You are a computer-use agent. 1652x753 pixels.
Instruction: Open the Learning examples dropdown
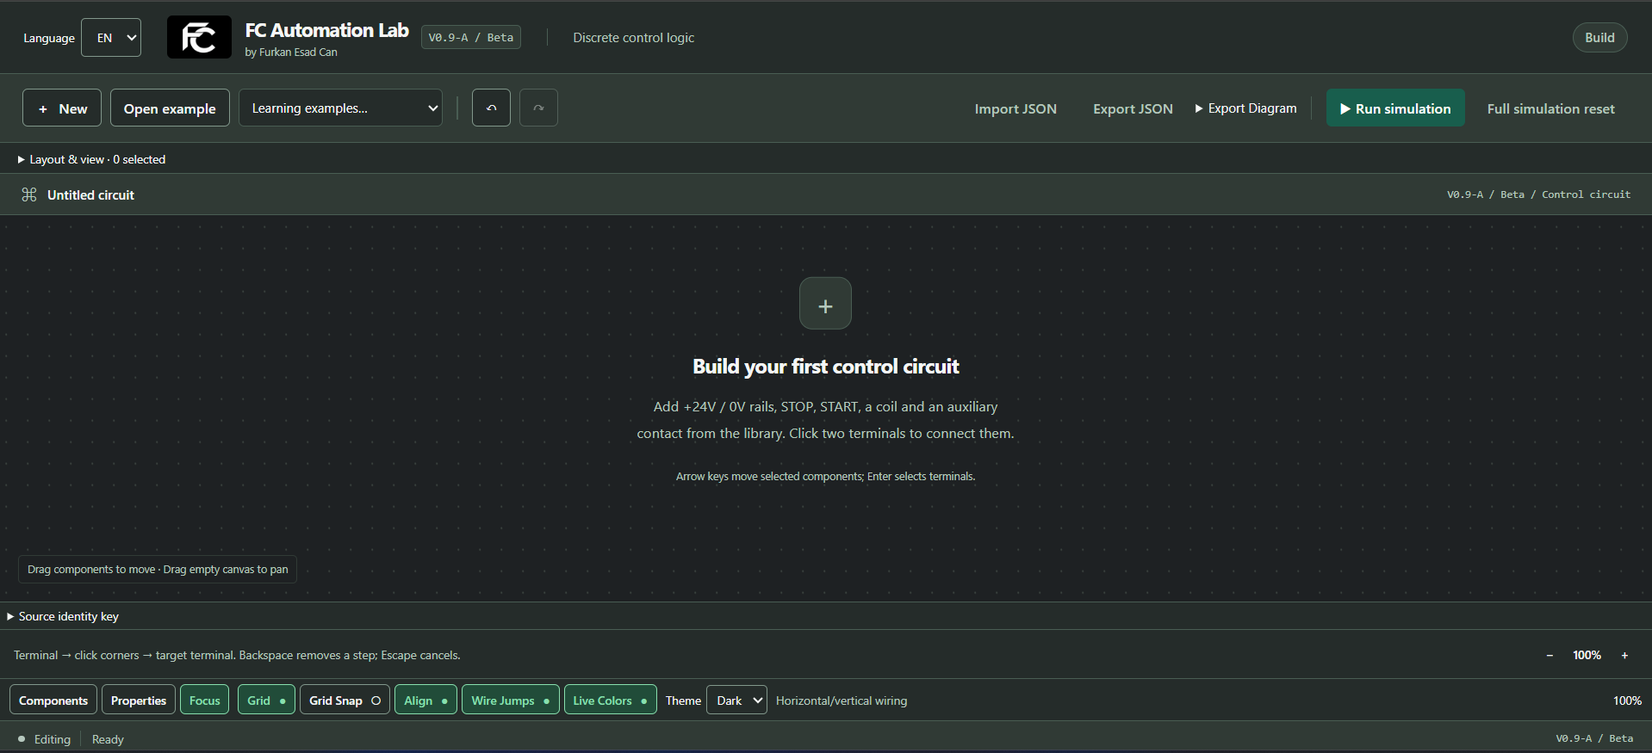[x=340, y=108]
